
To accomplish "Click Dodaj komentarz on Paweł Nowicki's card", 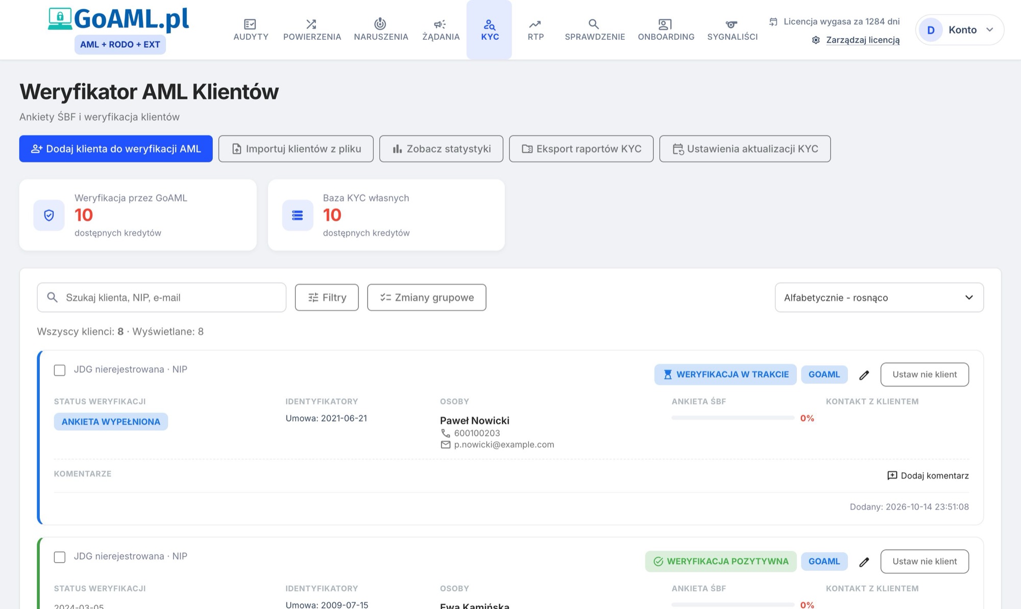I will point(928,475).
